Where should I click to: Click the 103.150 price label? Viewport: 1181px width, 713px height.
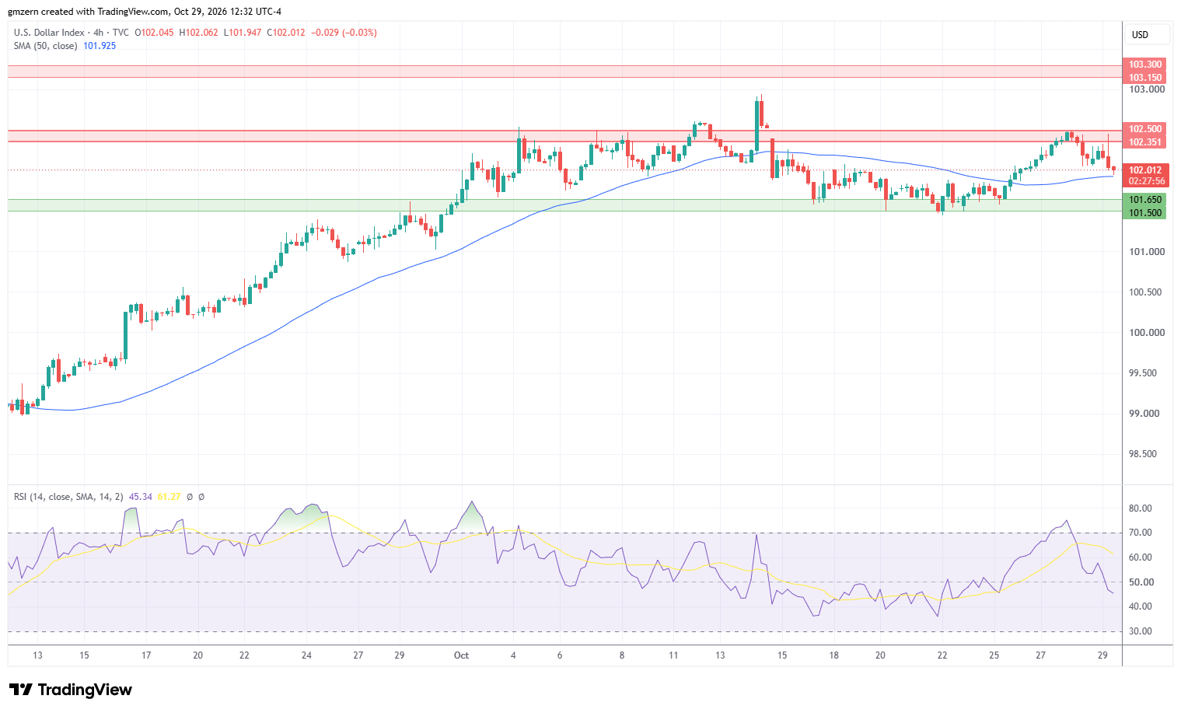click(1145, 78)
